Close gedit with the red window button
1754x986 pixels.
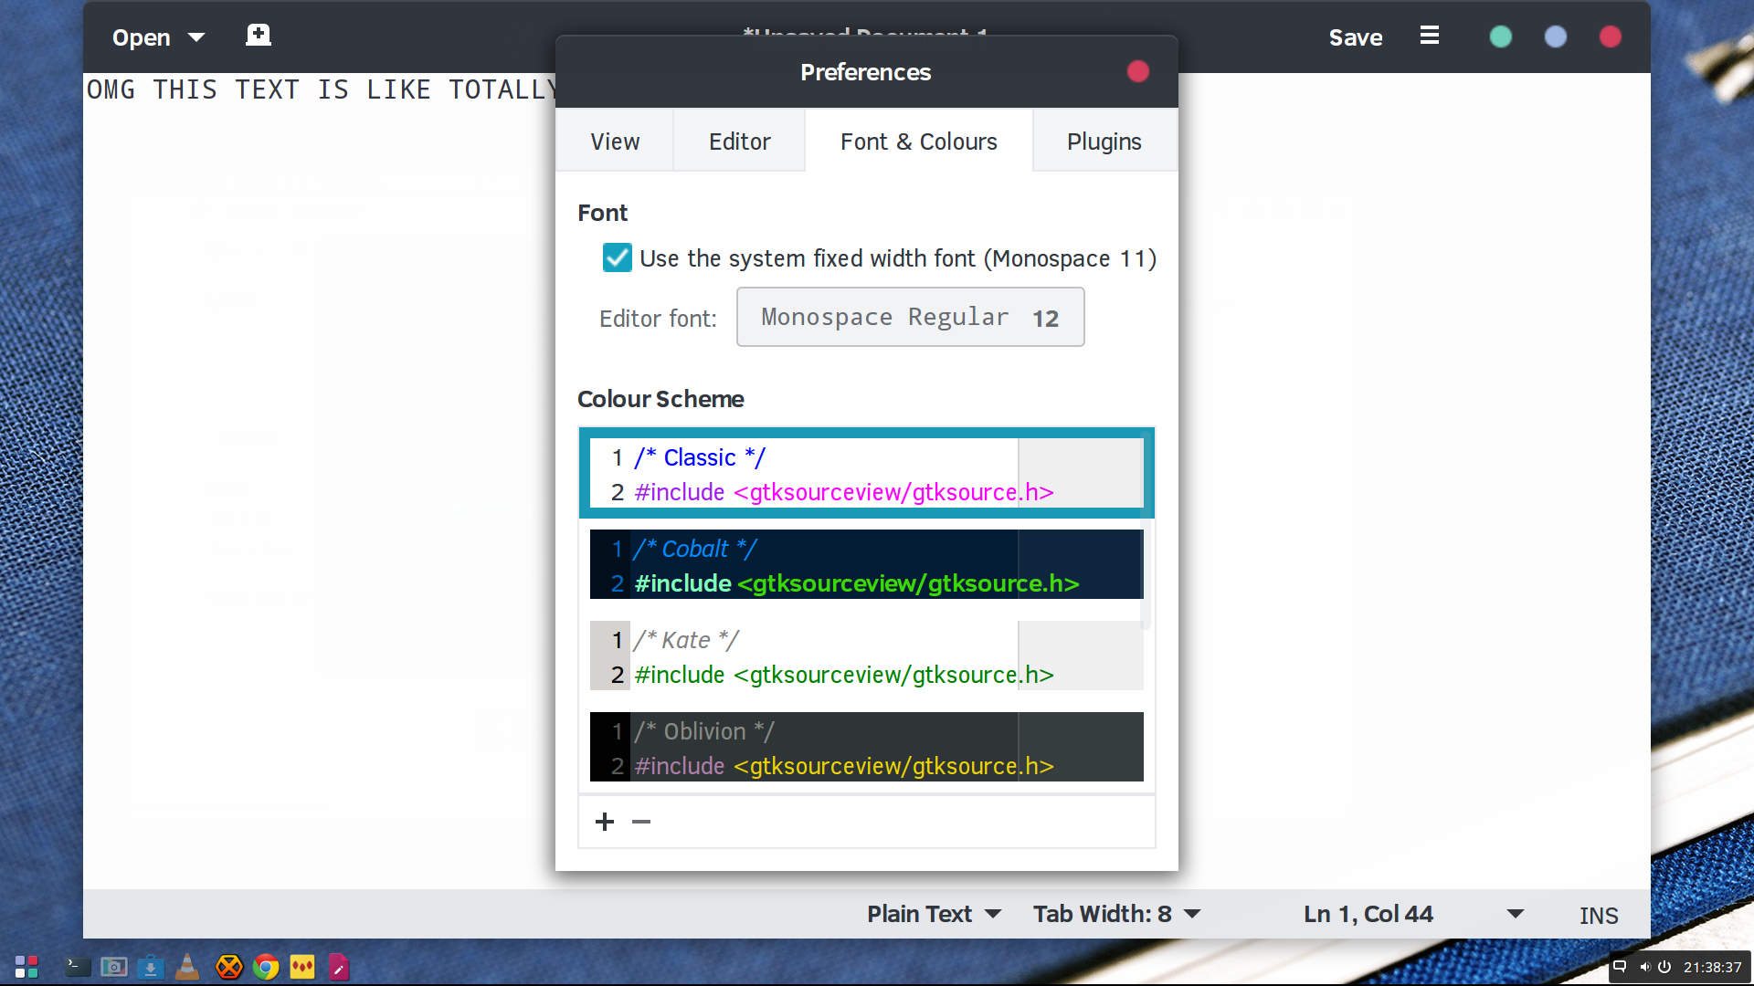pyautogui.click(x=1611, y=37)
